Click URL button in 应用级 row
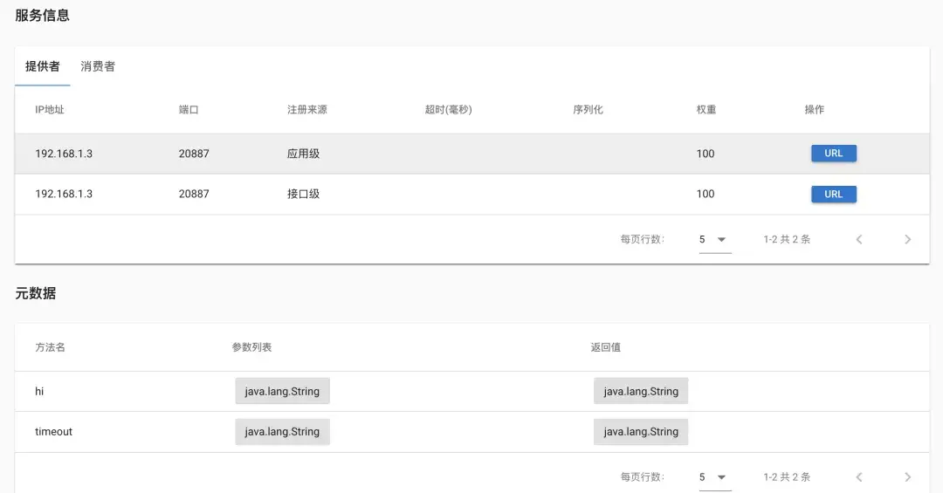The width and height of the screenshot is (943, 493). (x=834, y=154)
